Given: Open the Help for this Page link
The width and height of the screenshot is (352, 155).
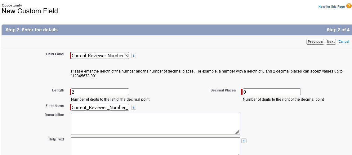Looking at the screenshot, I should (331, 7).
